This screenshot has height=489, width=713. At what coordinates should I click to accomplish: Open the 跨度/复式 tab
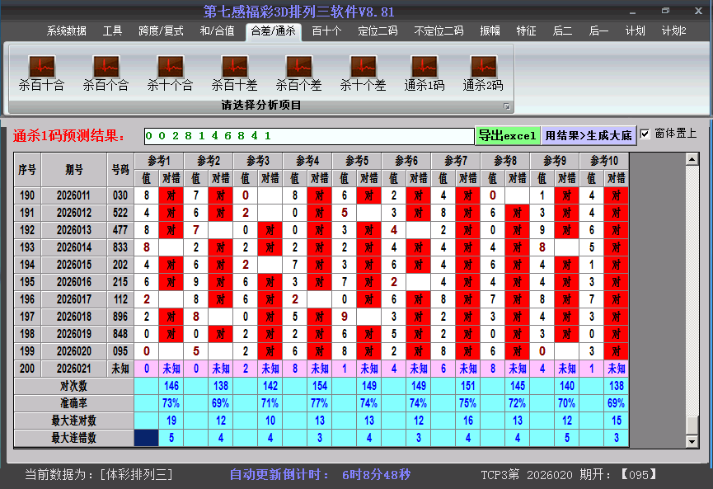tap(161, 31)
